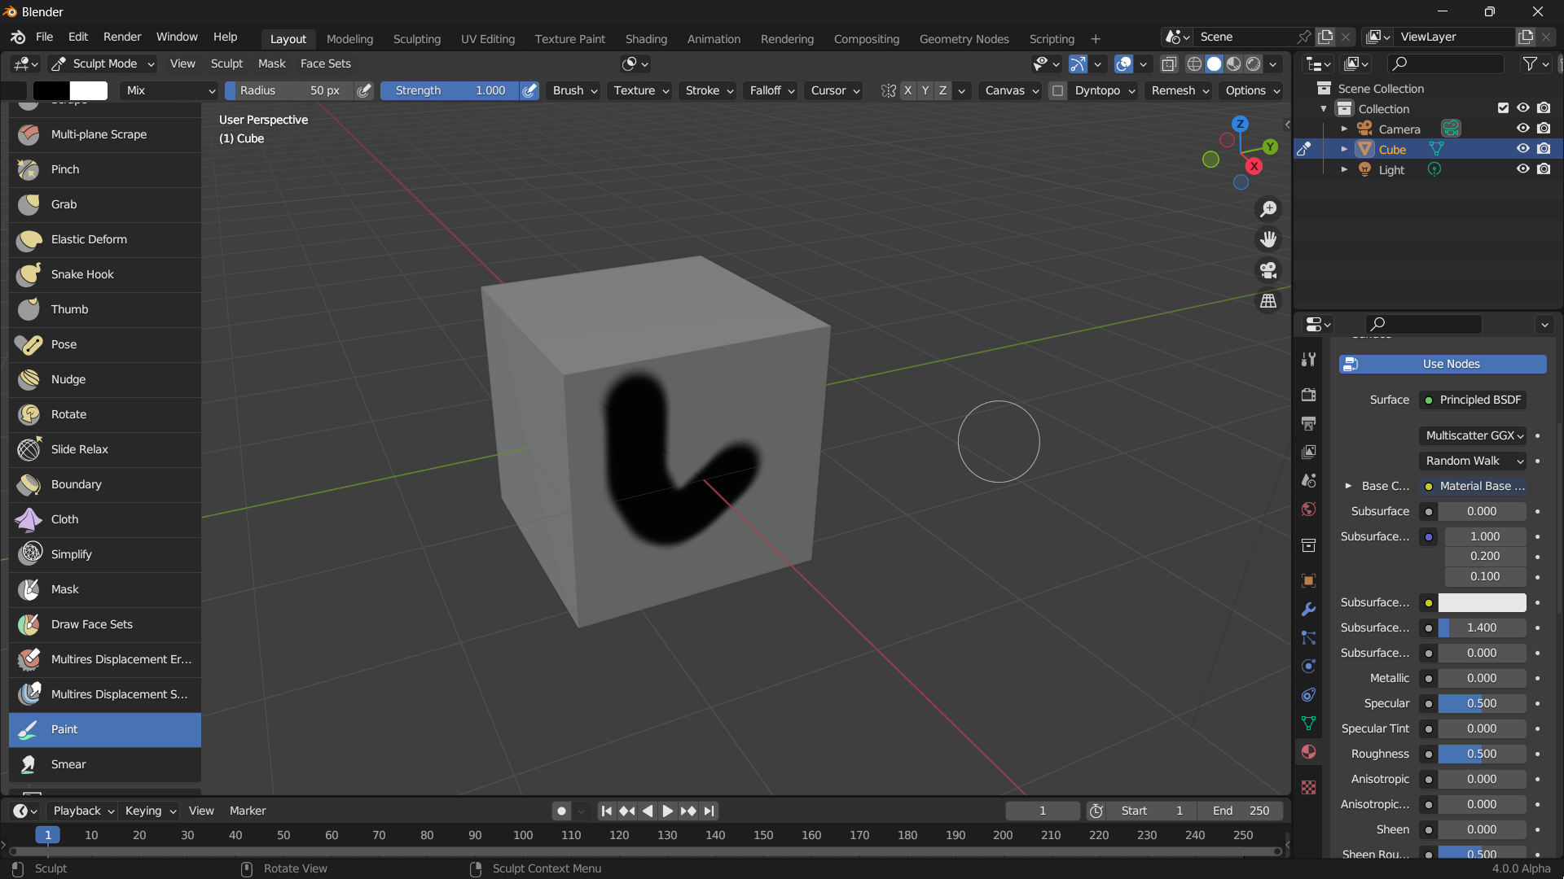Switch perspective/orthographic grid icon
Viewport: 1564px width, 879px height.
[x=1268, y=301]
